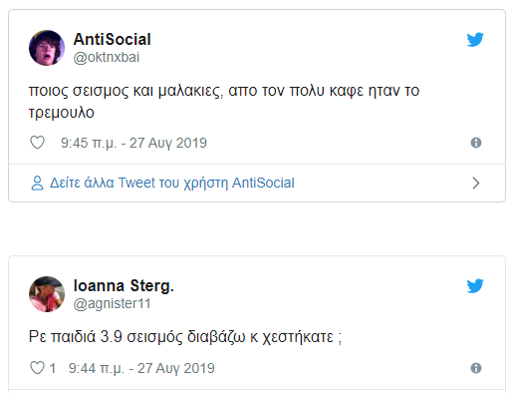
Task: Click the tweet text '3.9 σεισμός διαβάζω'
Action: (172, 337)
